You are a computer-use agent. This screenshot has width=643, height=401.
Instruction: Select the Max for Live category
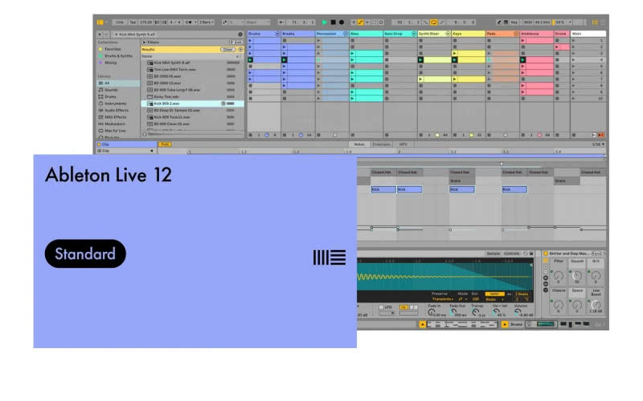pos(115,131)
